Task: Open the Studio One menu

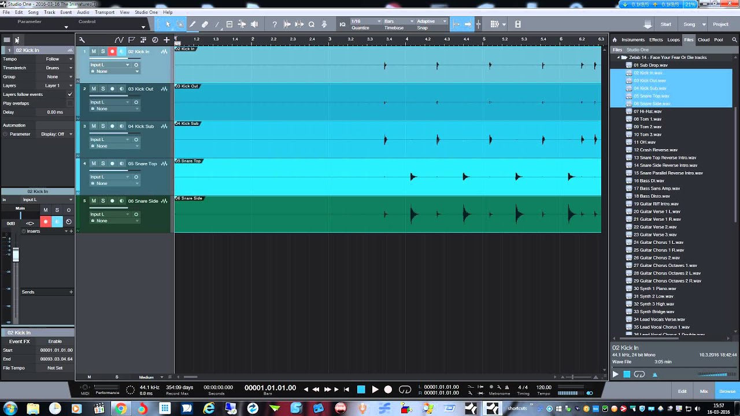Action: (146, 12)
